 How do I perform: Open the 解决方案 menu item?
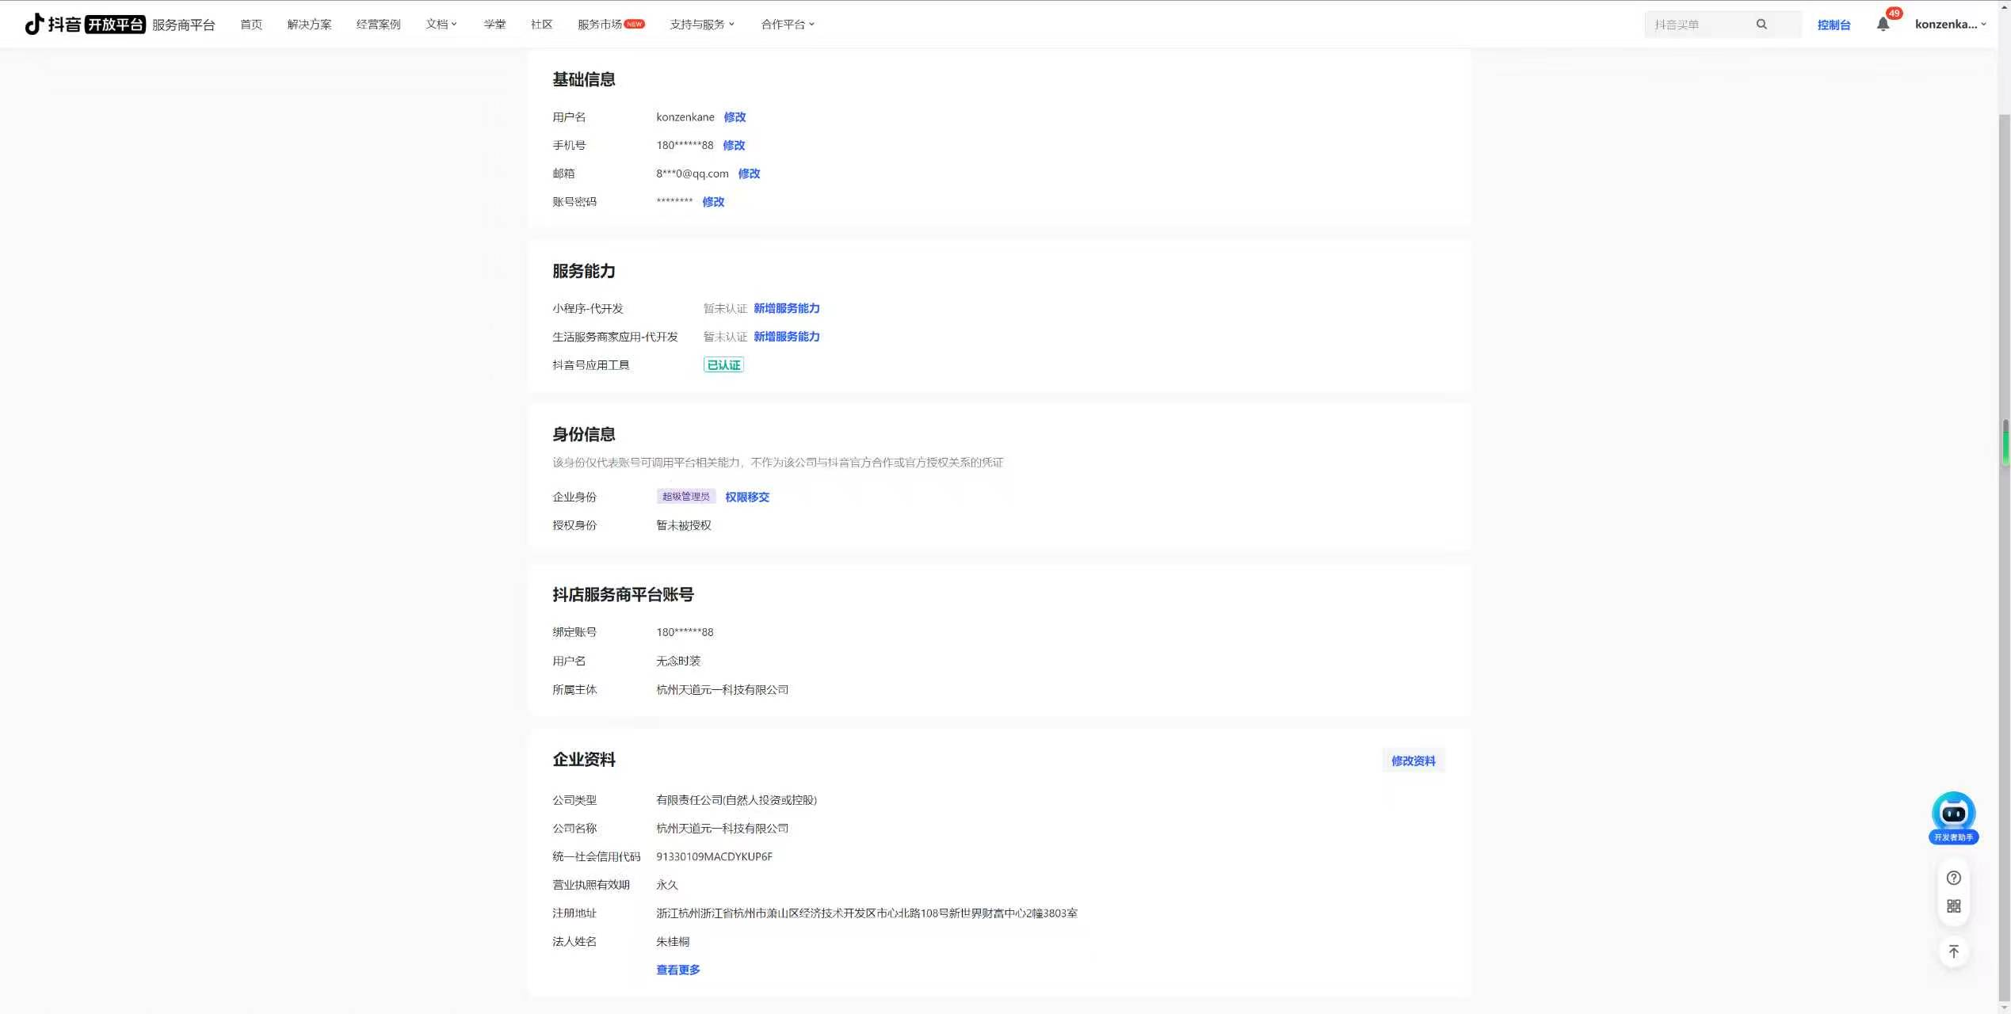(309, 25)
